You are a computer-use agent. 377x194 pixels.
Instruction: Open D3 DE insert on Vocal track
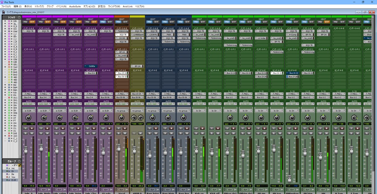pyautogui.click(x=122, y=38)
